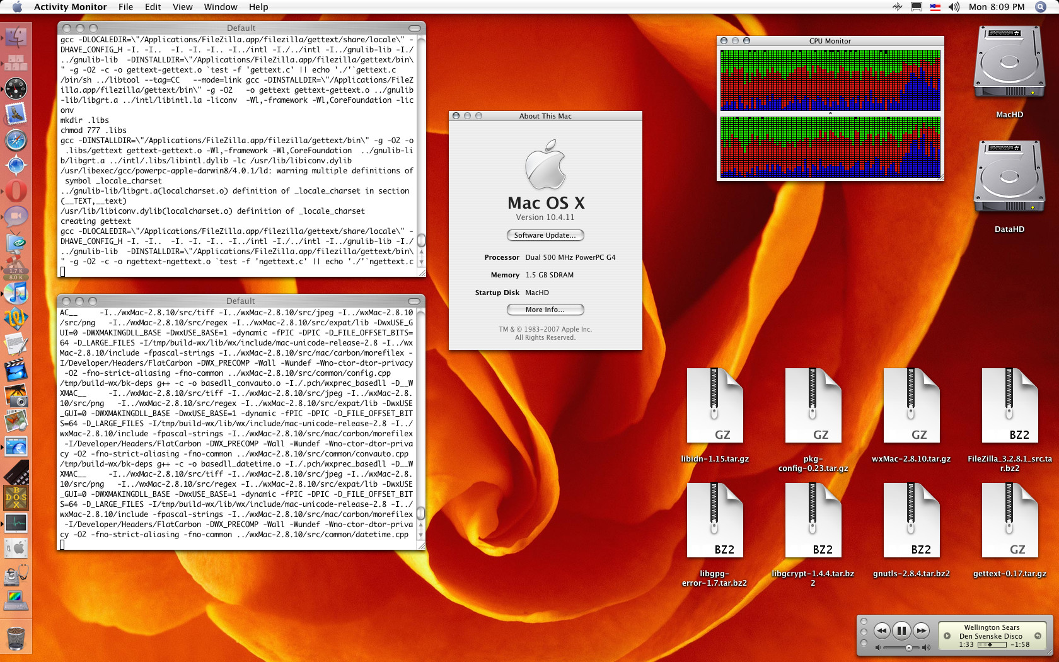Open the input language flag menu

pyautogui.click(x=935, y=7)
